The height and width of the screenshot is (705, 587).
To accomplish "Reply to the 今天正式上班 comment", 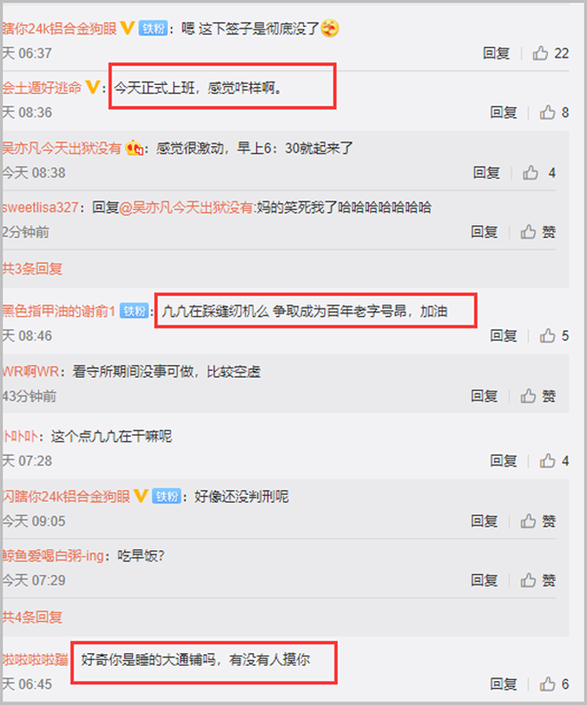I will (504, 112).
